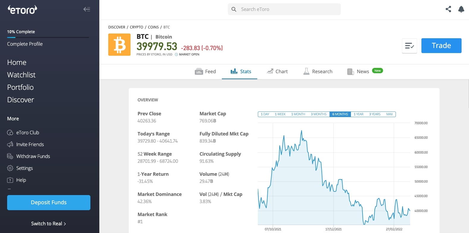Collapse the sidebar with arrow icon
This screenshot has height=233, width=469.
pos(87,9)
